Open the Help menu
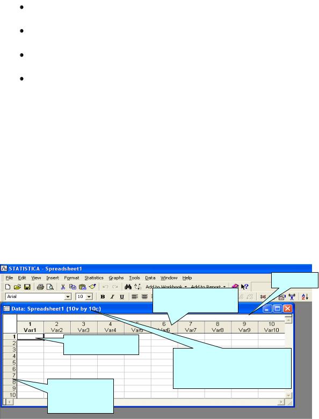 click(187, 278)
